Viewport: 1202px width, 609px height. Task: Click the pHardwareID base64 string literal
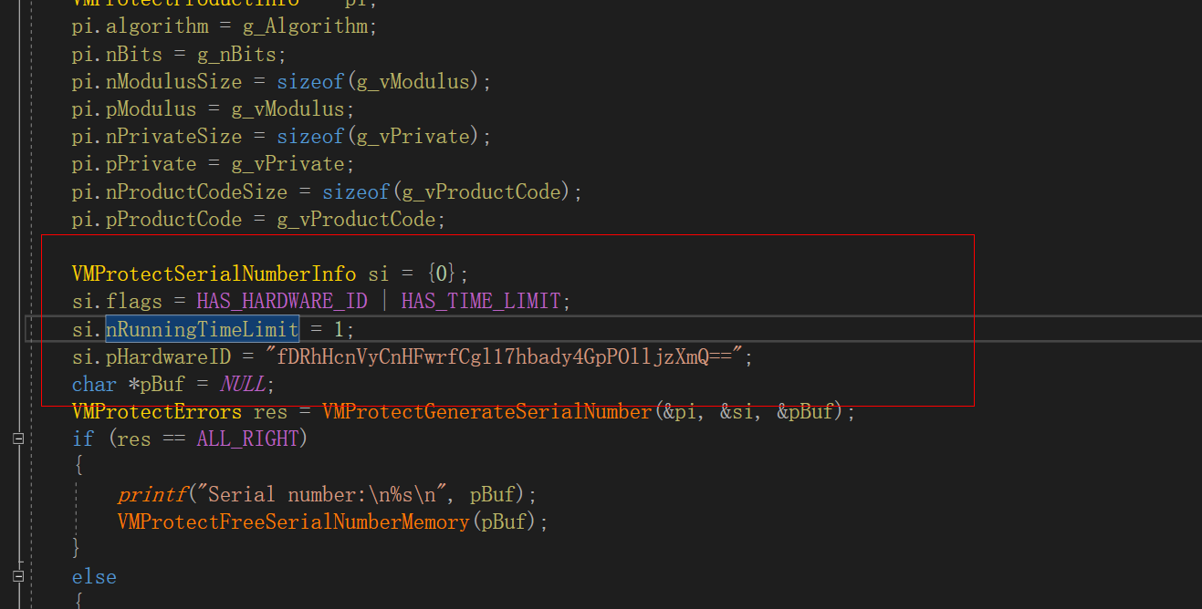point(507,356)
